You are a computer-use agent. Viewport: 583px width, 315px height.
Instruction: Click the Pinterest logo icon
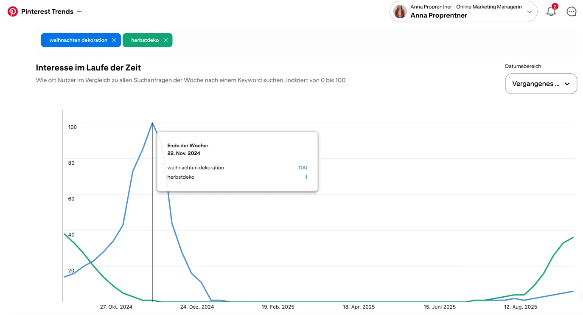coord(13,11)
